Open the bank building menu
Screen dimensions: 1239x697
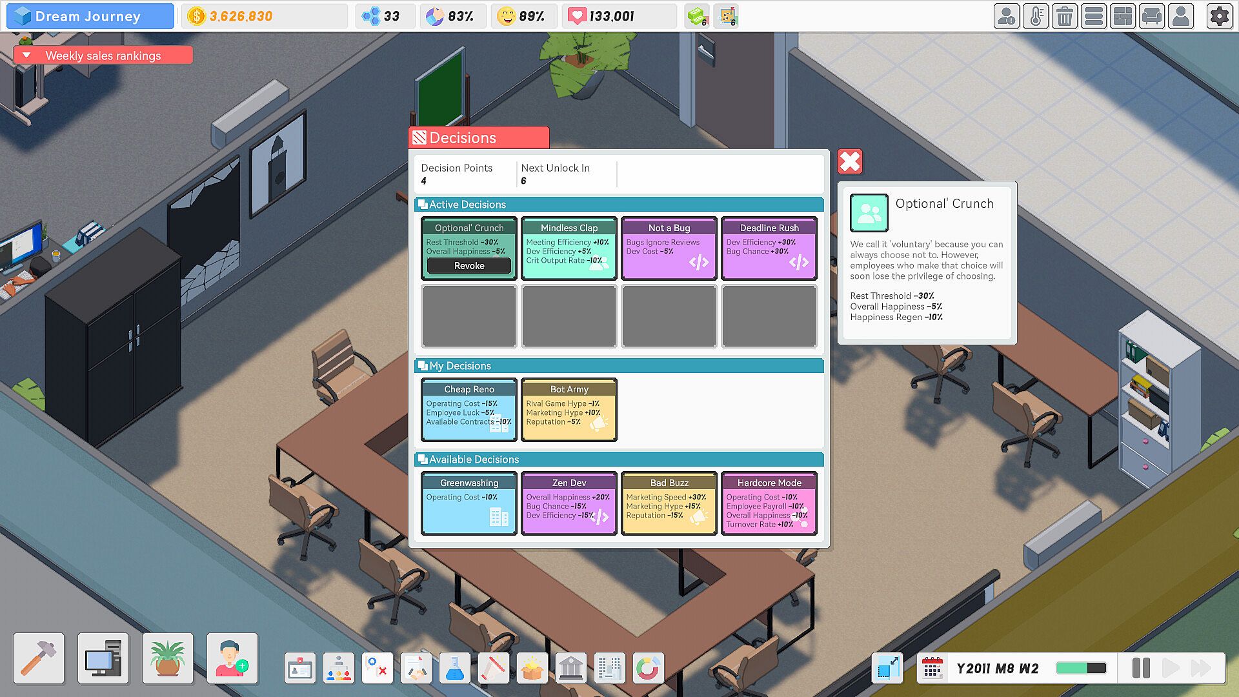pyautogui.click(x=570, y=669)
